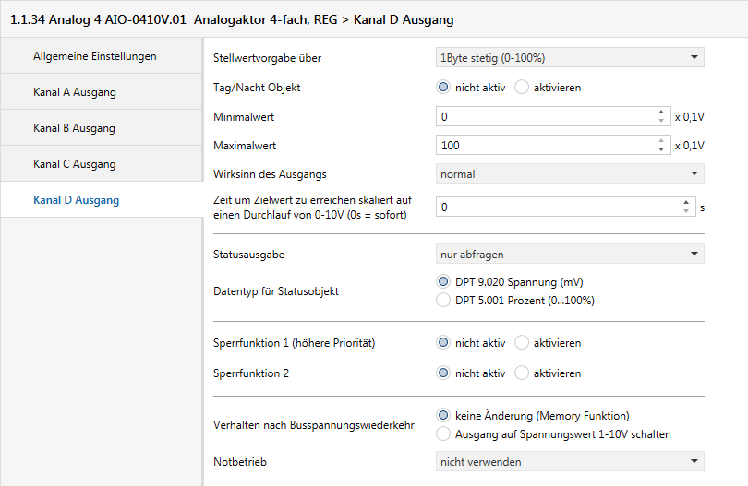Increase the Minimalwert value with up arrow
This screenshot has width=748, height=486.
pyautogui.click(x=661, y=113)
